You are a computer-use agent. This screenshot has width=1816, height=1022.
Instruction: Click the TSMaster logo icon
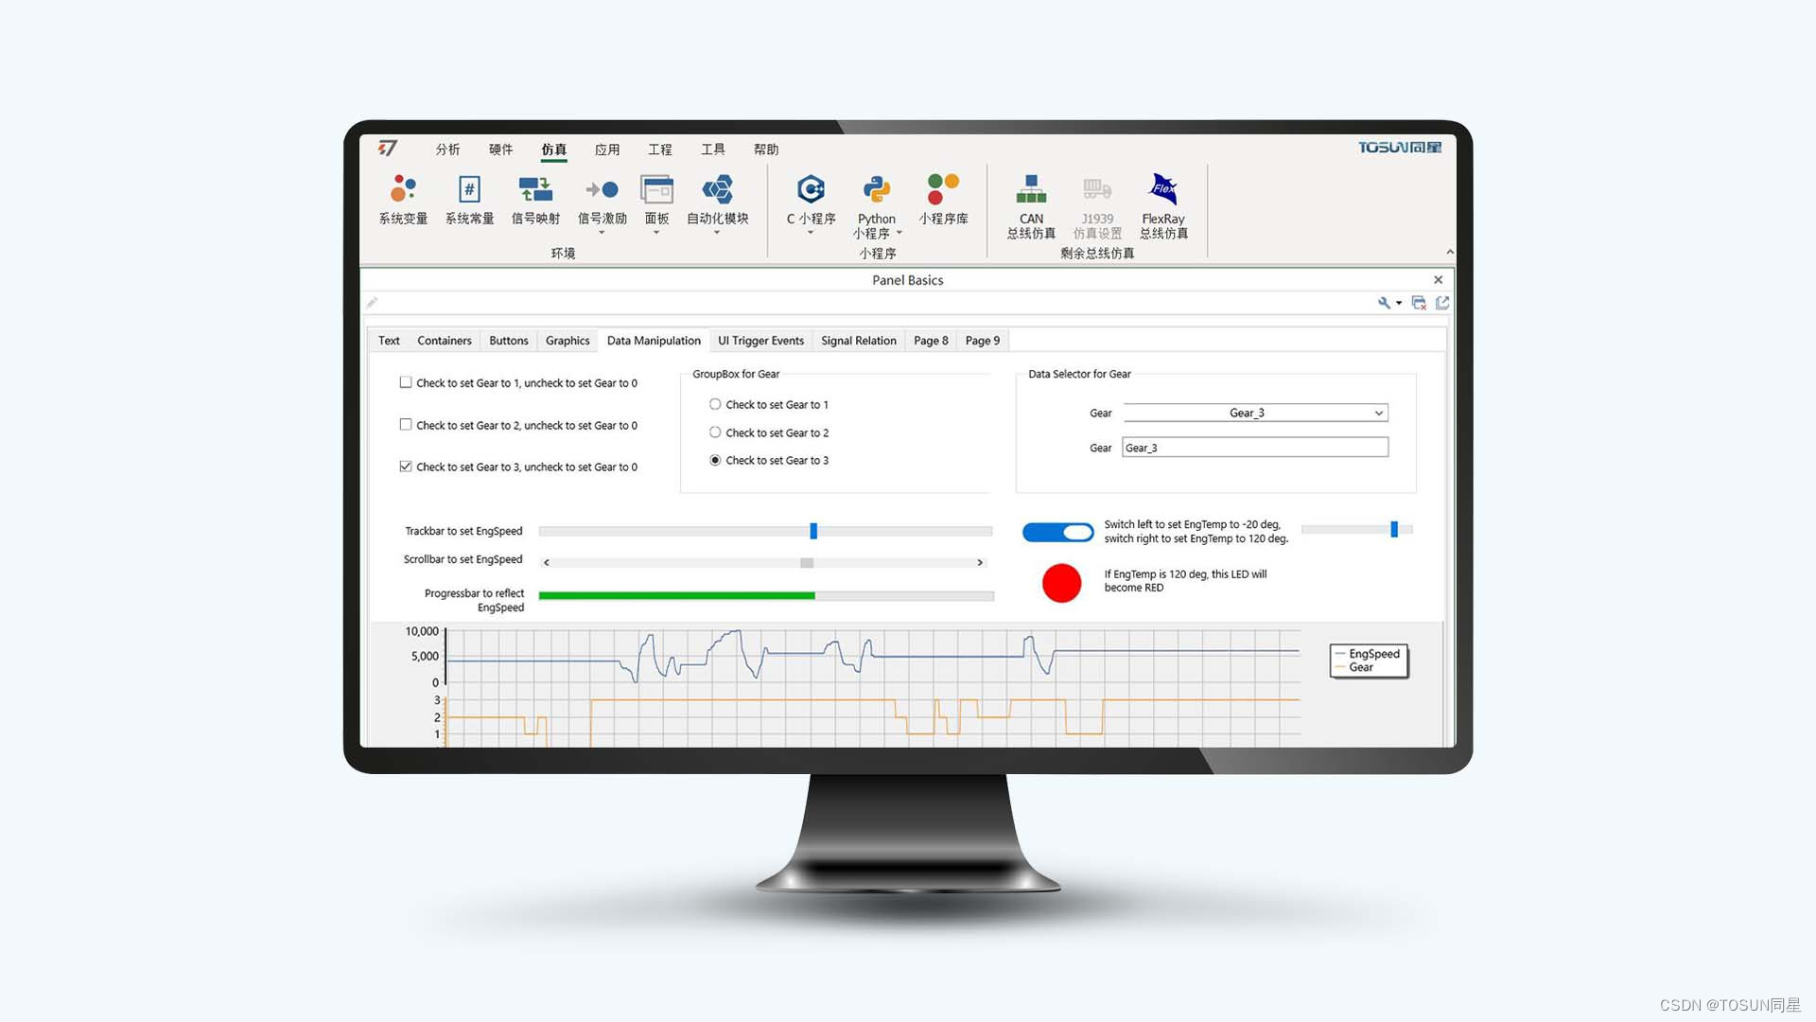[388, 148]
